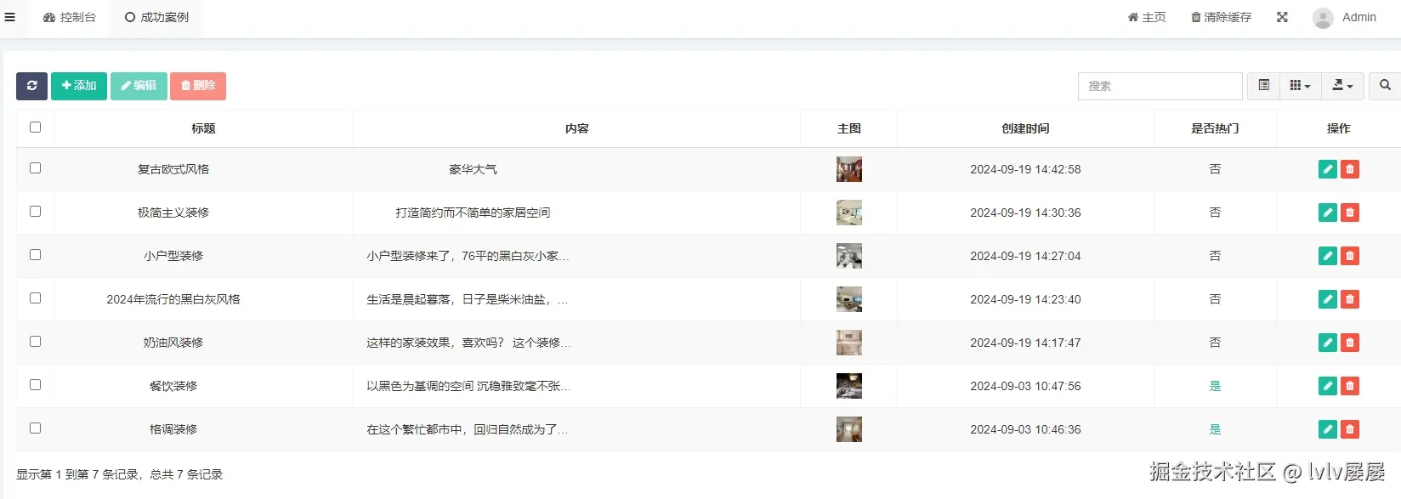Open the 复古欧式风格 main image thumbnail
The image size is (1401, 499).
click(x=849, y=169)
